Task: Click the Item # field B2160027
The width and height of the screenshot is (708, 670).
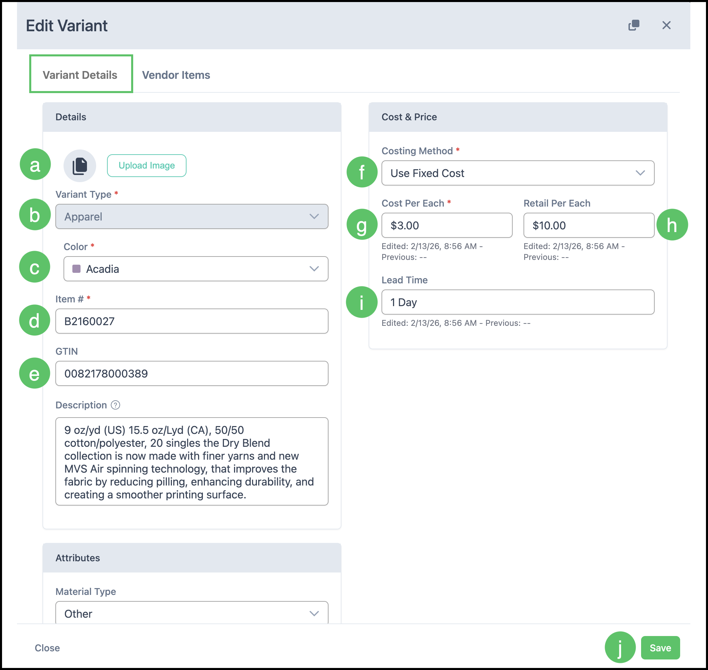Action: (192, 321)
